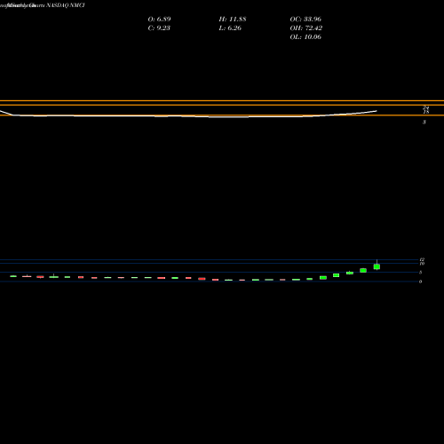Click the 10 price axis label
The image size is (444, 444).
tap(422, 264)
